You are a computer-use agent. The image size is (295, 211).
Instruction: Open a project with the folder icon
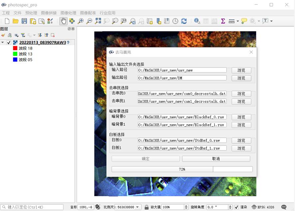[16, 21]
